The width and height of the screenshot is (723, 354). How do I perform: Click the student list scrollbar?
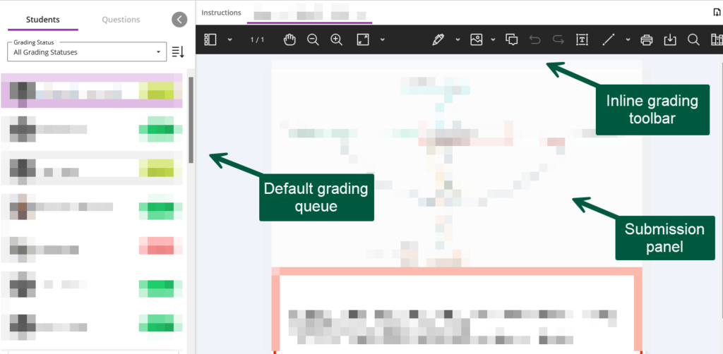point(190,120)
